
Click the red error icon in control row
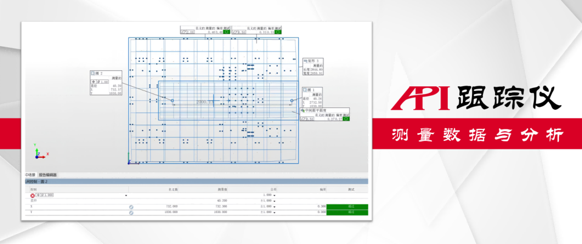point(33,195)
